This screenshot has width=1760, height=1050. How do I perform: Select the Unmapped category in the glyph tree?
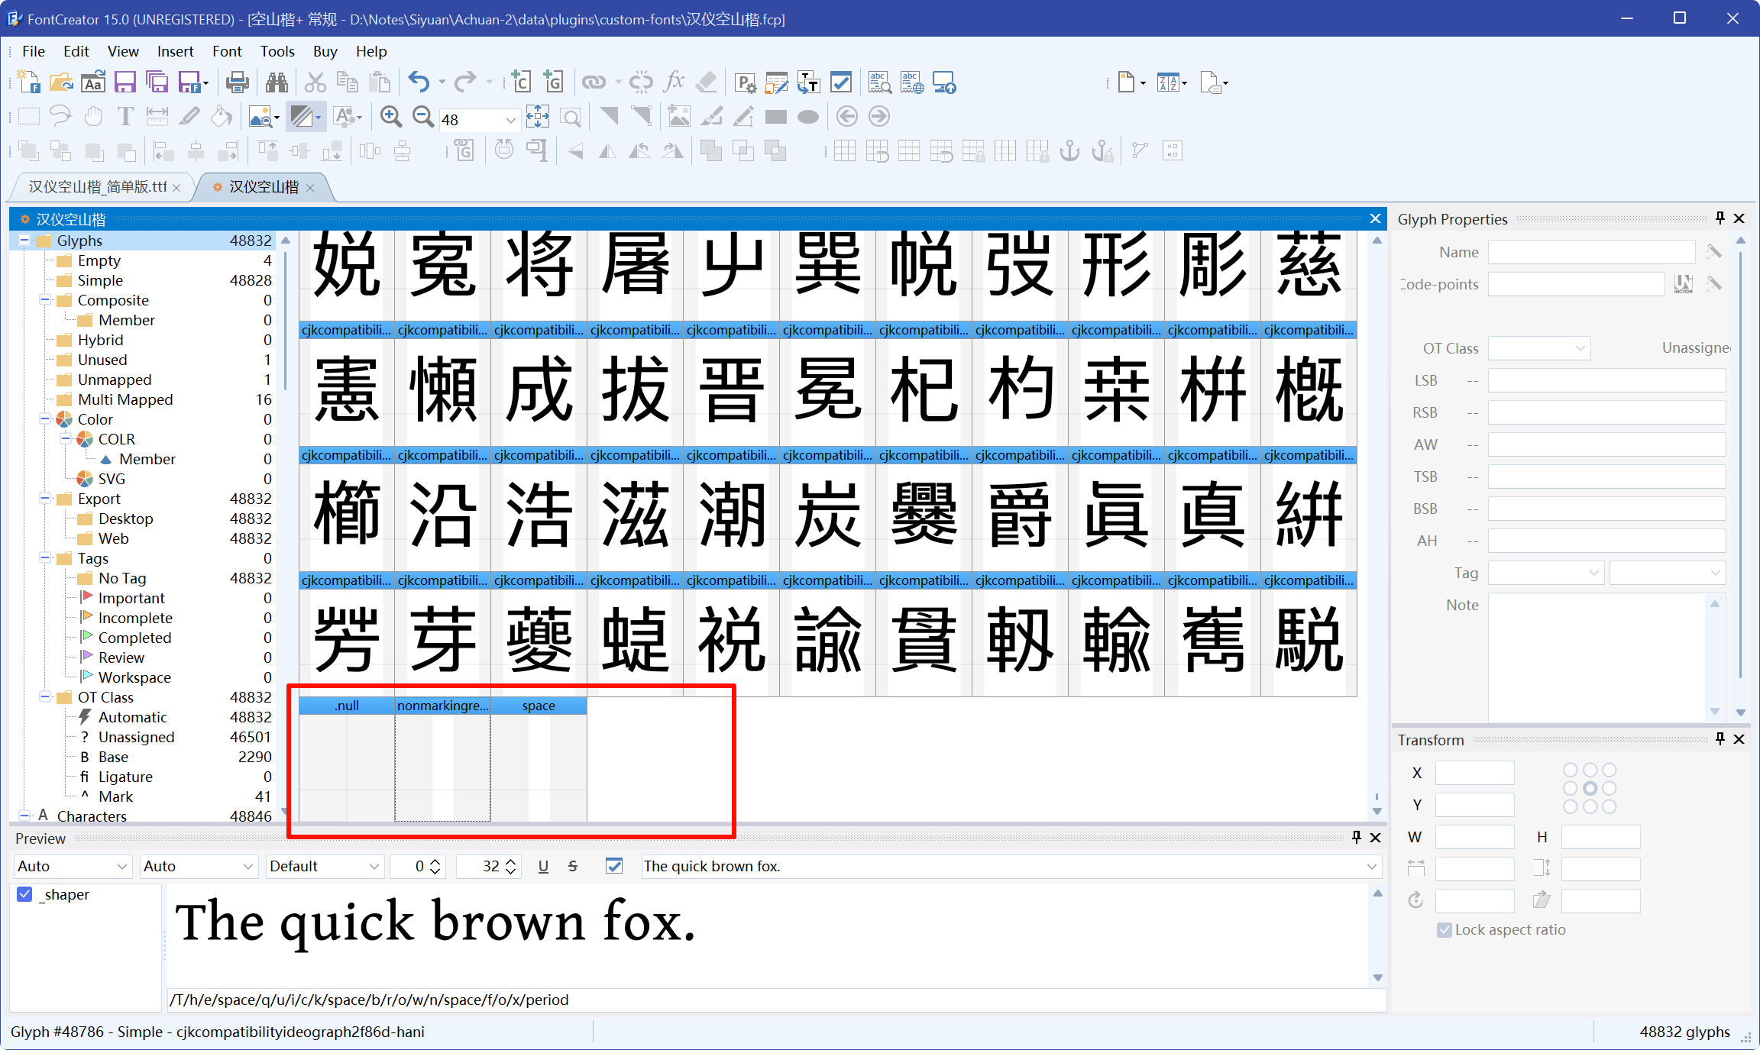point(115,380)
